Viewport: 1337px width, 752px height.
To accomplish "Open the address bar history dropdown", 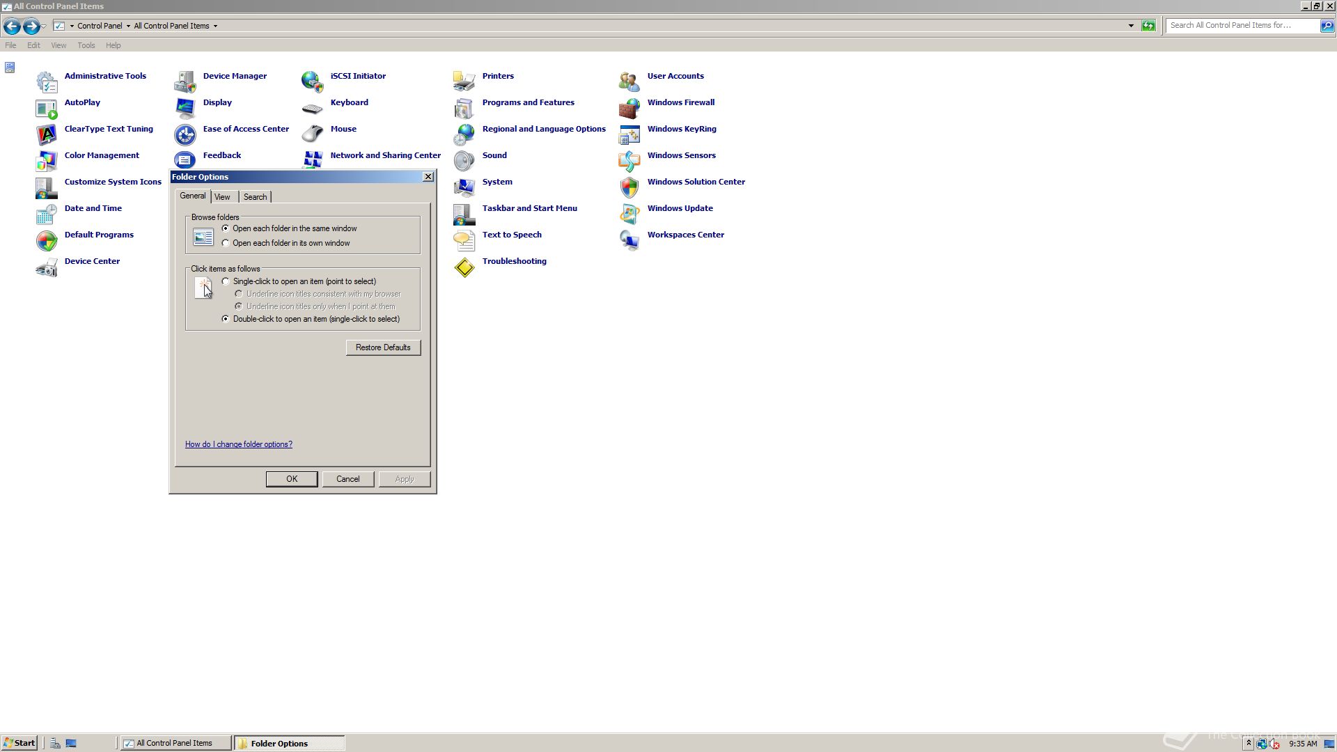I will tap(1131, 26).
